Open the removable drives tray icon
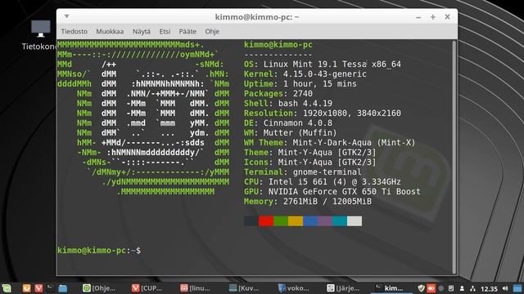The image size is (524, 294). point(451,288)
